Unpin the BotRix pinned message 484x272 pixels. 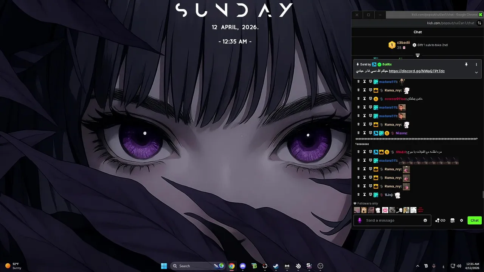coord(466,65)
